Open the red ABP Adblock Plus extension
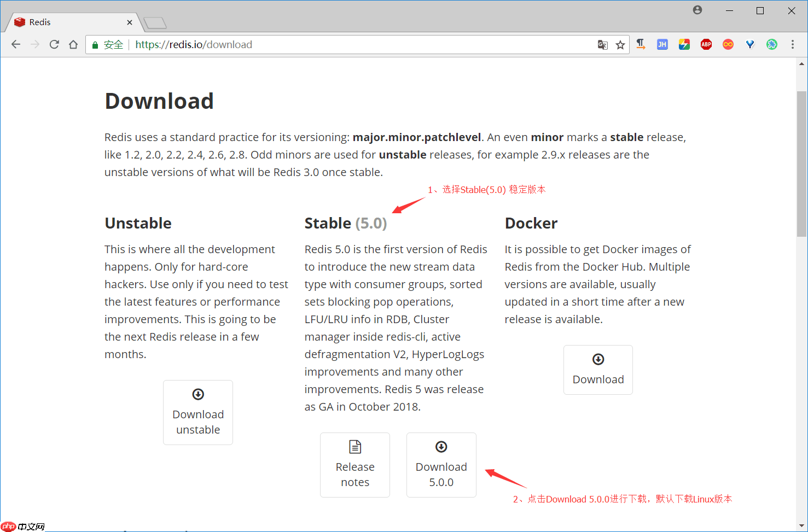 (706, 44)
